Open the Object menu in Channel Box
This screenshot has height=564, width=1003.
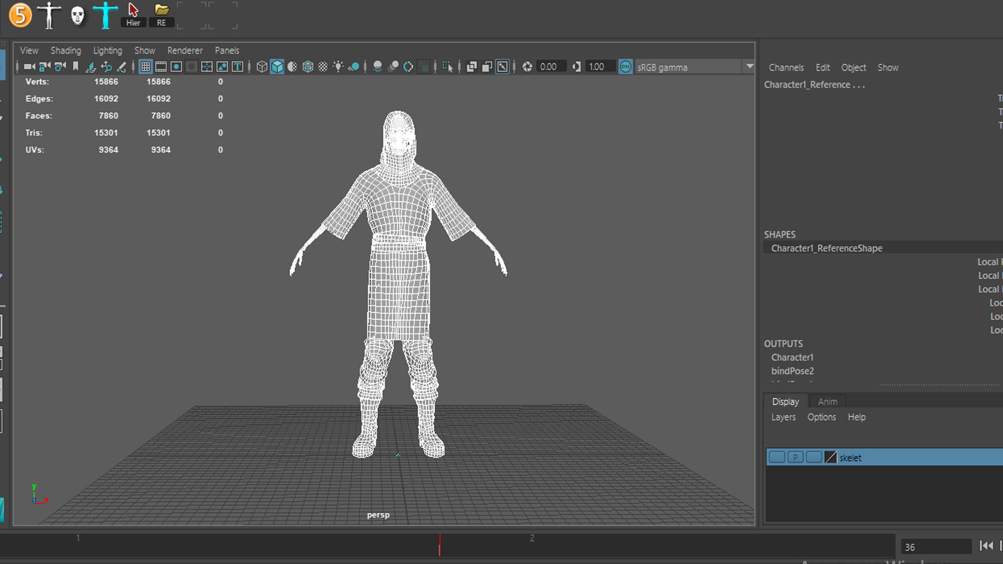[x=854, y=67]
